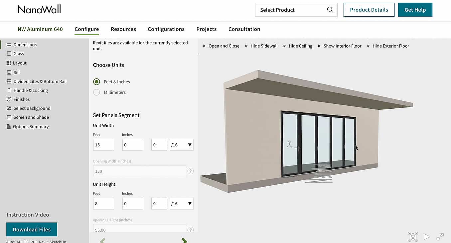451x243 pixels.
Task: Select the Configure tab
Action: pos(86,29)
